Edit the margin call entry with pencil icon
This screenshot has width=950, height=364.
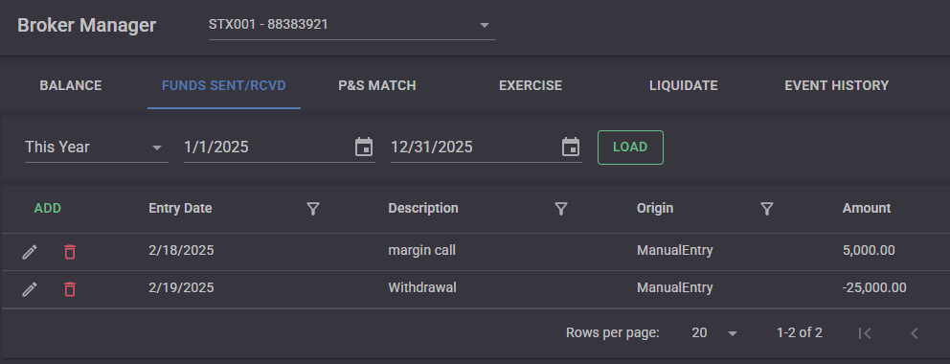[29, 252]
